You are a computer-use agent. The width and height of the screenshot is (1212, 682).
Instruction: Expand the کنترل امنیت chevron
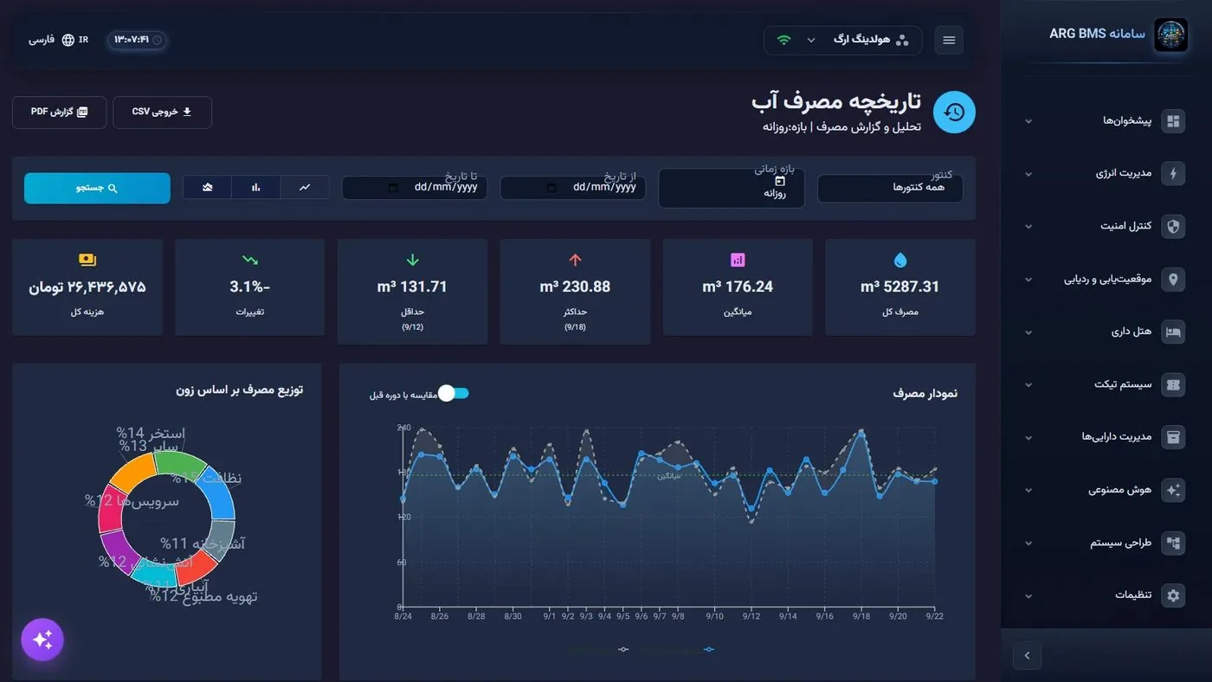(x=1028, y=228)
